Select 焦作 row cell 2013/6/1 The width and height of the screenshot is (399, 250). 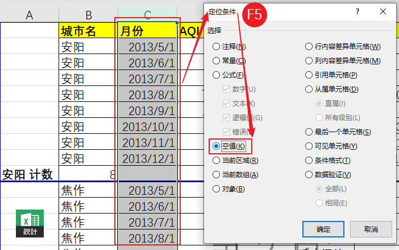tap(148, 206)
